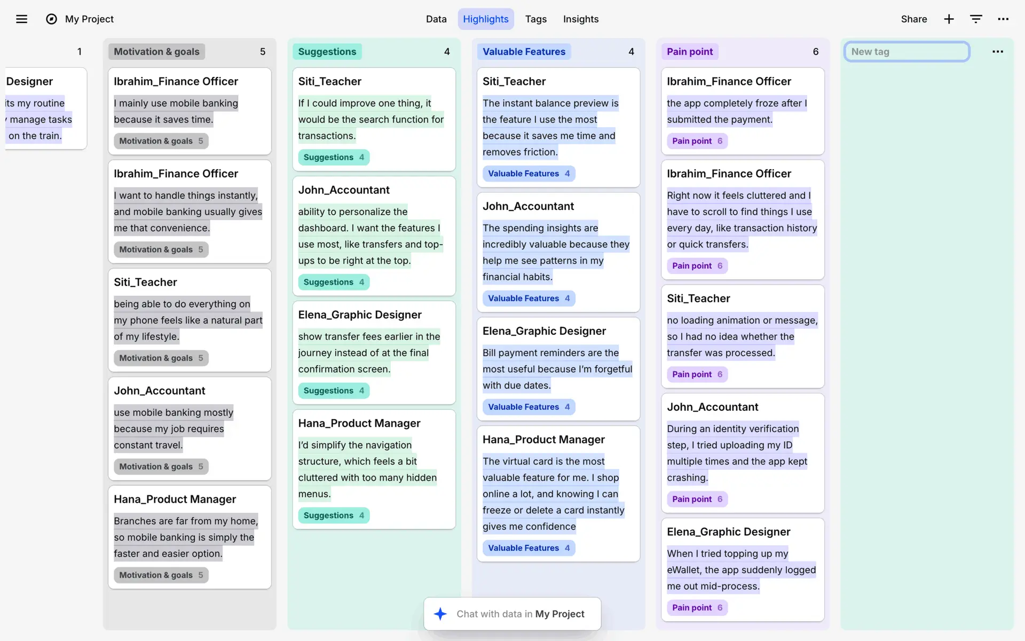Click the Valuable Features column header tag
Image resolution: width=1025 pixels, height=641 pixels.
(523, 52)
